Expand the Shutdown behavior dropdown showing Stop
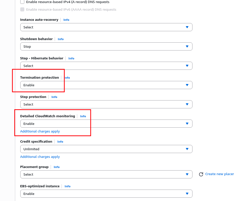The image size is (234, 201). click(x=106, y=46)
